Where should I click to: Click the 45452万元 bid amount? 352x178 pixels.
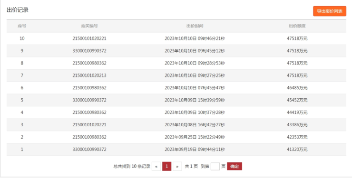[297, 100]
